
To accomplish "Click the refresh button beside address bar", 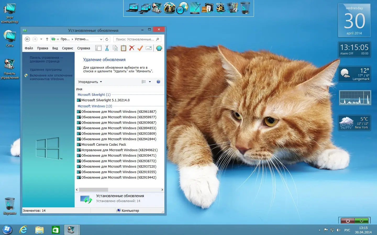I will point(107,39).
